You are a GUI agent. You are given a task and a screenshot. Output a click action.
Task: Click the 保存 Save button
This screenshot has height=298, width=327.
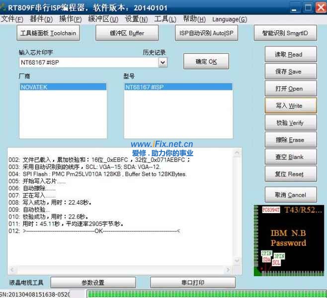pyautogui.click(x=291, y=72)
